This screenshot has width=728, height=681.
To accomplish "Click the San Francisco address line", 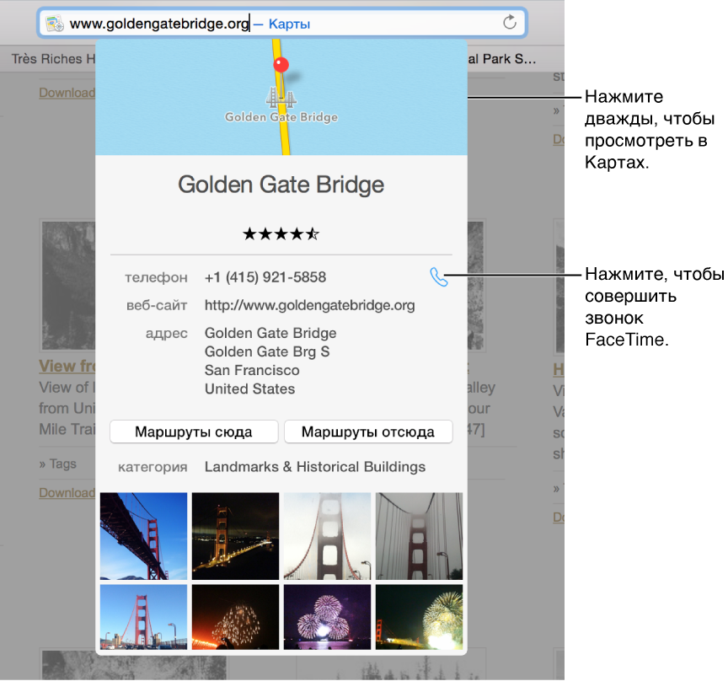I will pos(252,370).
